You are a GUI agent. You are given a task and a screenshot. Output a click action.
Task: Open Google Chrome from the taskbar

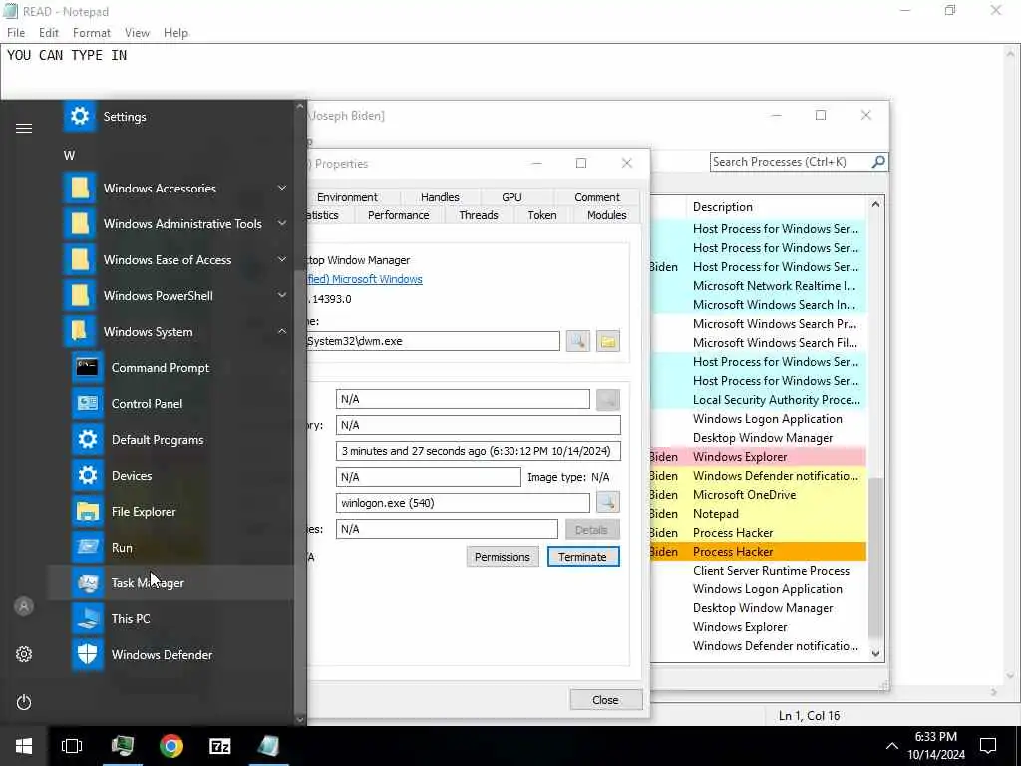(171, 746)
